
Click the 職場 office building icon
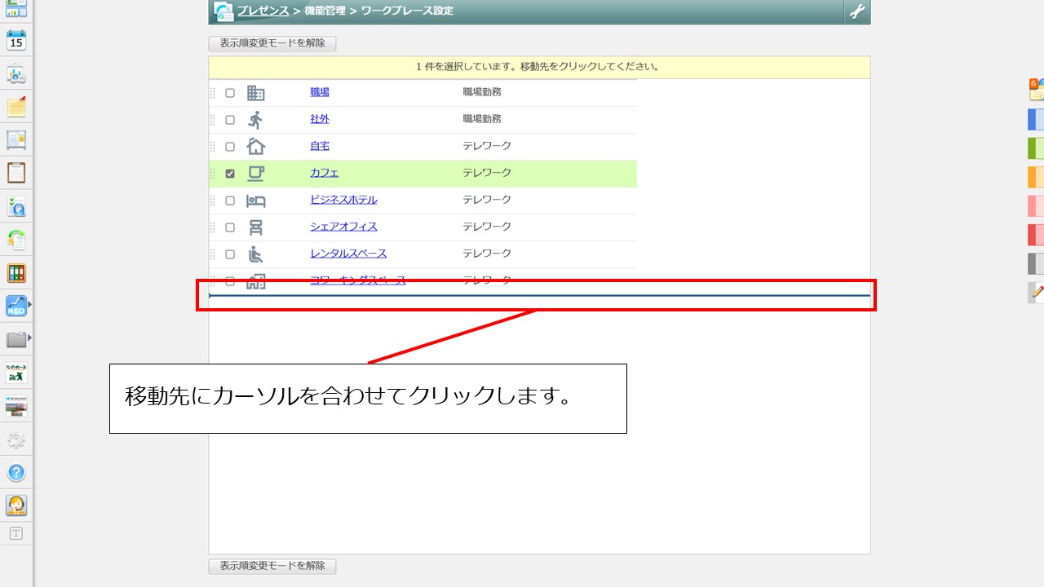[x=256, y=92]
